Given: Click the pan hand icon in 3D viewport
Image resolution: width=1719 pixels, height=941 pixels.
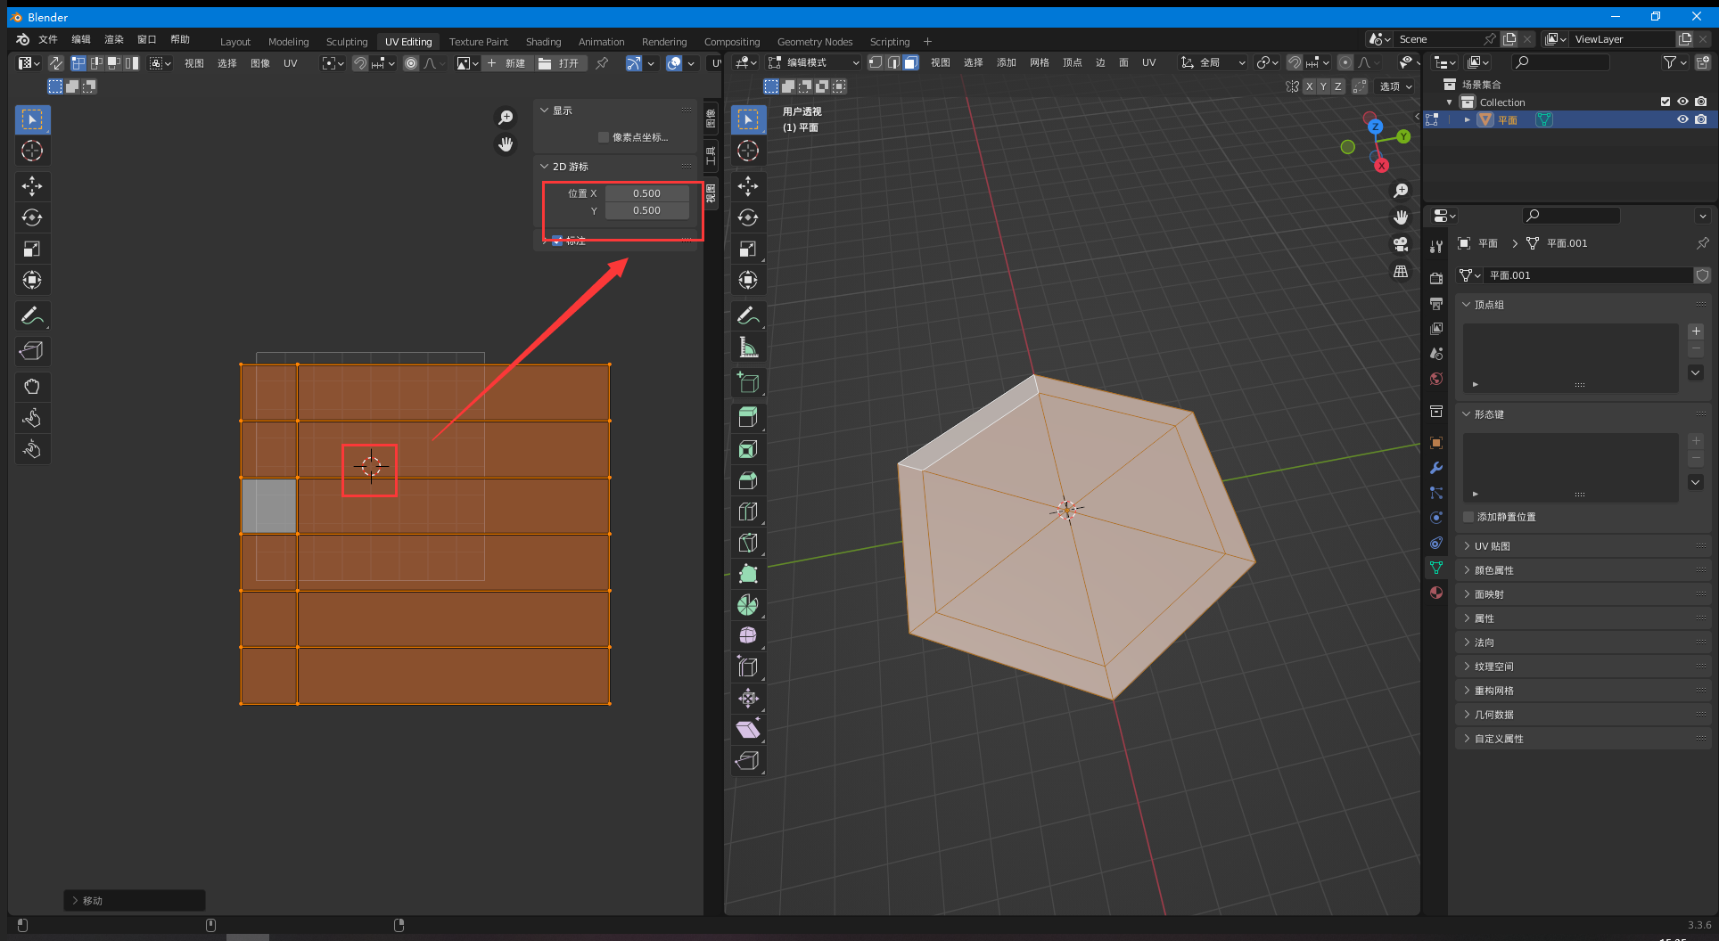Looking at the screenshot, I should click(1401, 217).
